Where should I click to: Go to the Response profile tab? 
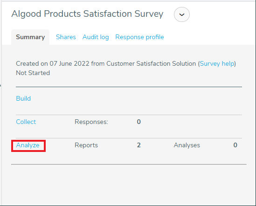click(x=139, y=37)
